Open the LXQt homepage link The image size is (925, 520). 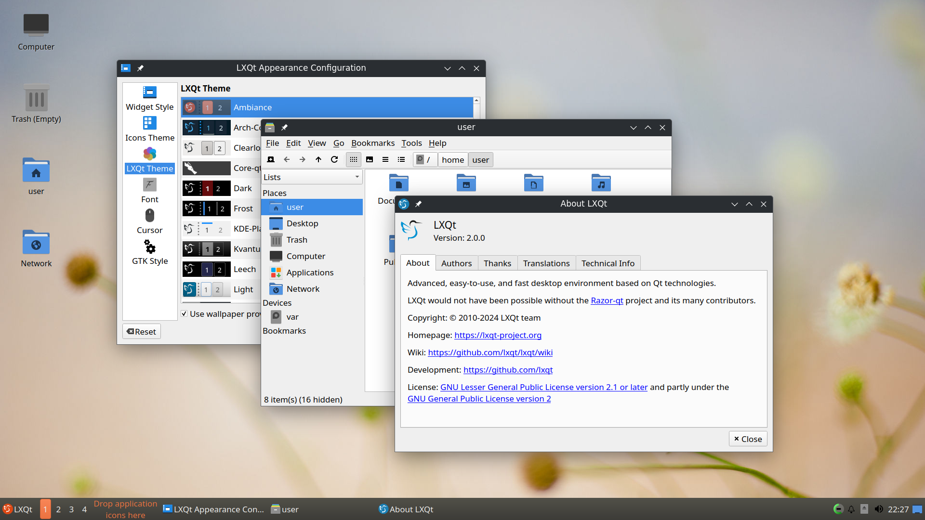498,335
